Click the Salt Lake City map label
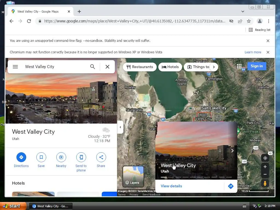 point(214,108)
